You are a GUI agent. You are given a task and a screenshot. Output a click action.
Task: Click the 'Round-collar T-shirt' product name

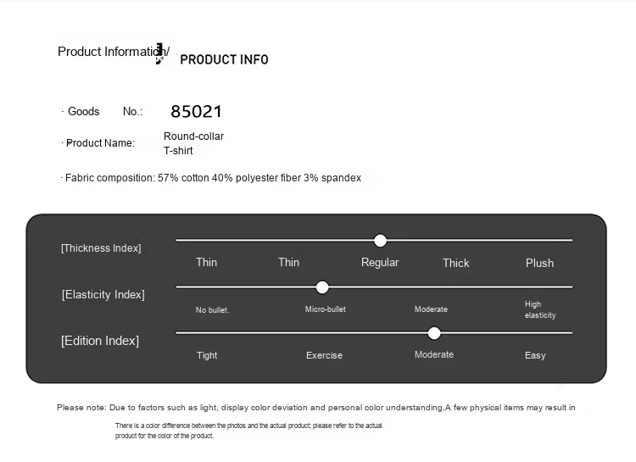(x=193, y=143)
